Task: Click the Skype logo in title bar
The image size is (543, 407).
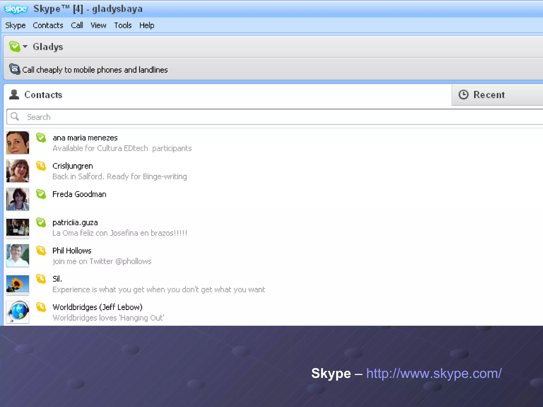Action: (16, 9)
